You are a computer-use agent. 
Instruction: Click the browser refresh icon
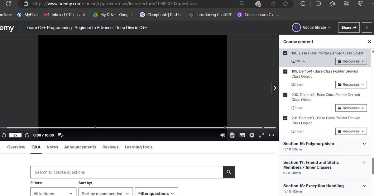[x=9, y=3]
